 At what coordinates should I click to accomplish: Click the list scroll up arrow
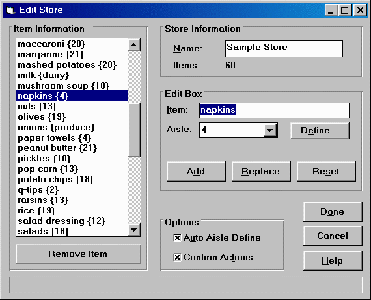[134, 45]
